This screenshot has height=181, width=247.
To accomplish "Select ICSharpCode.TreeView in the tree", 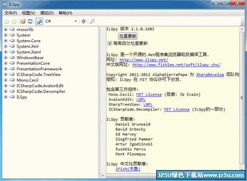I will click(x=39, y=74).
